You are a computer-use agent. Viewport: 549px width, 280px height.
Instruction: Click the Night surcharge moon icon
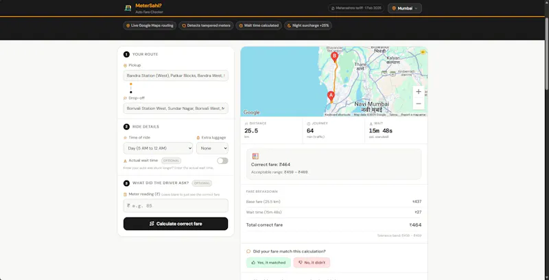tap(289, 25)
